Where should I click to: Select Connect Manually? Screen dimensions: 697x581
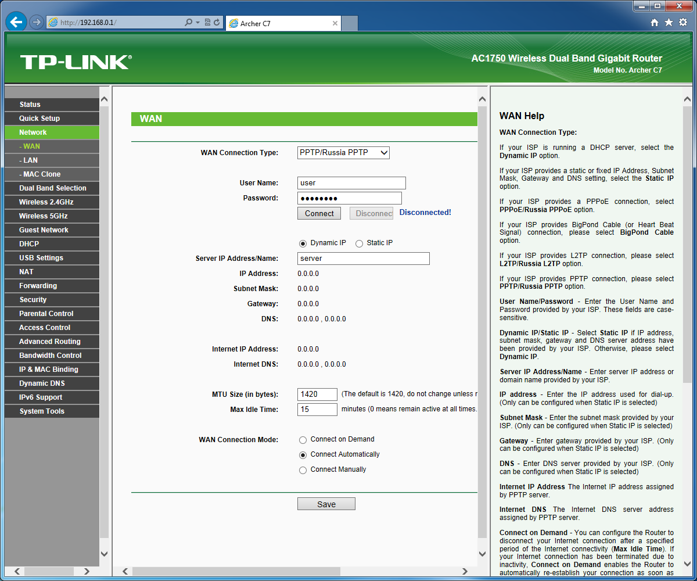pos(303,470)
